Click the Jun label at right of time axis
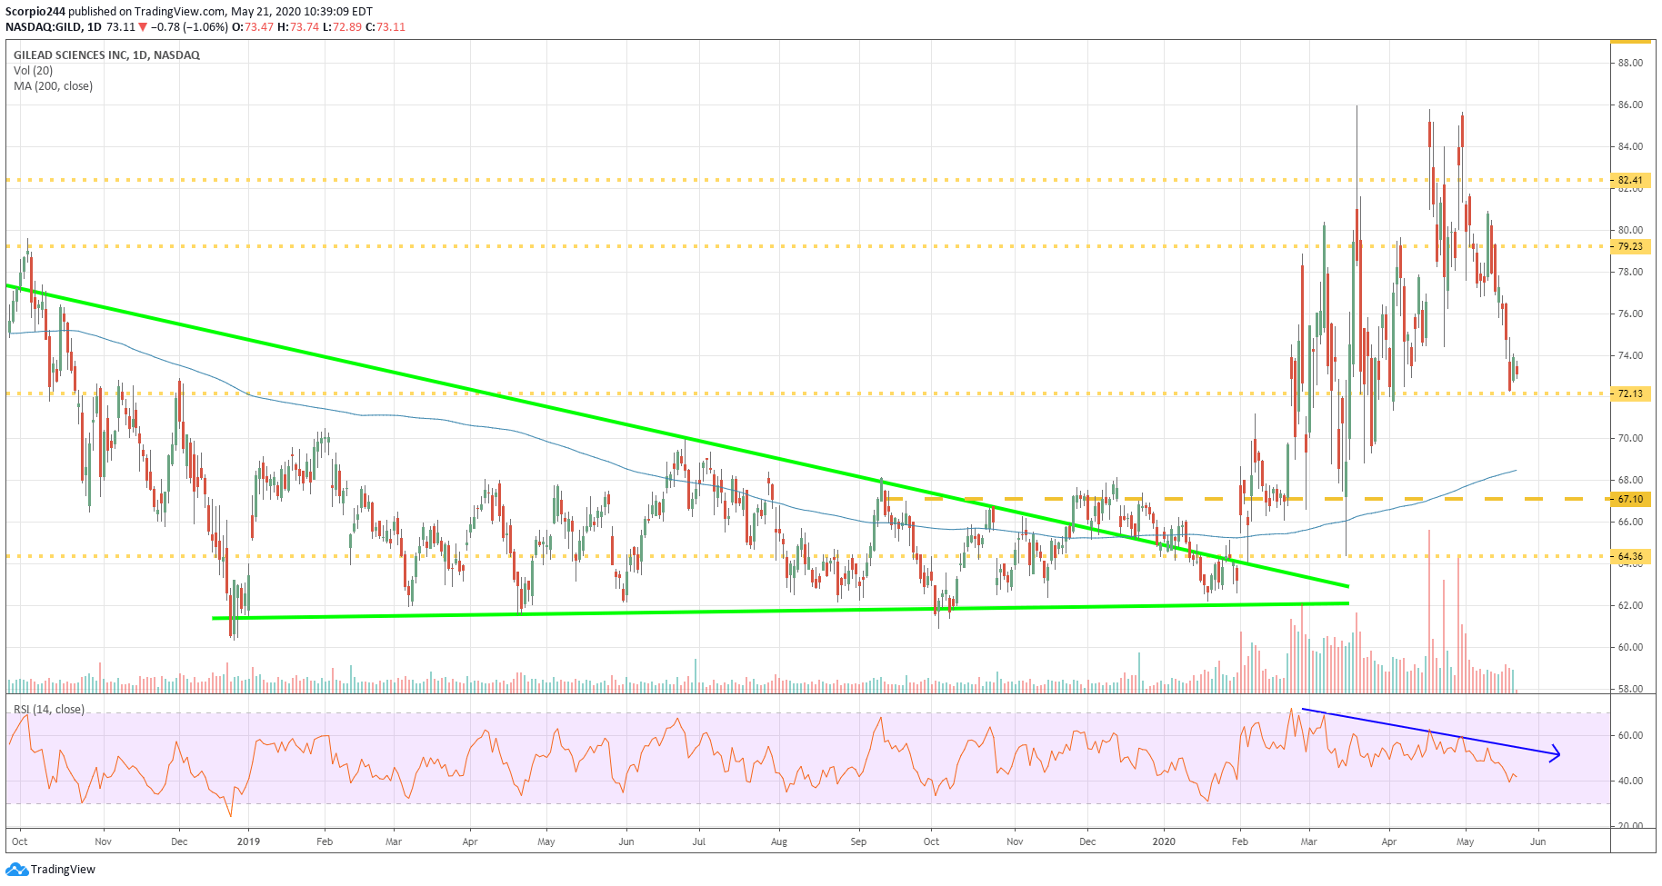The width and height of the screenshot is (1662, 886). 1537,841
